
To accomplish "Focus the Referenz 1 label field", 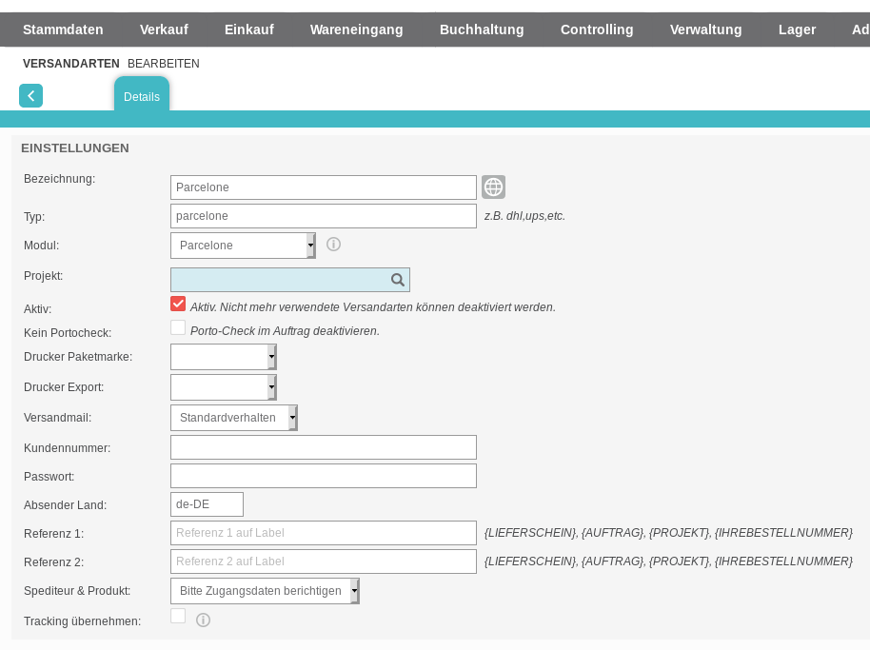I will 324,533.
